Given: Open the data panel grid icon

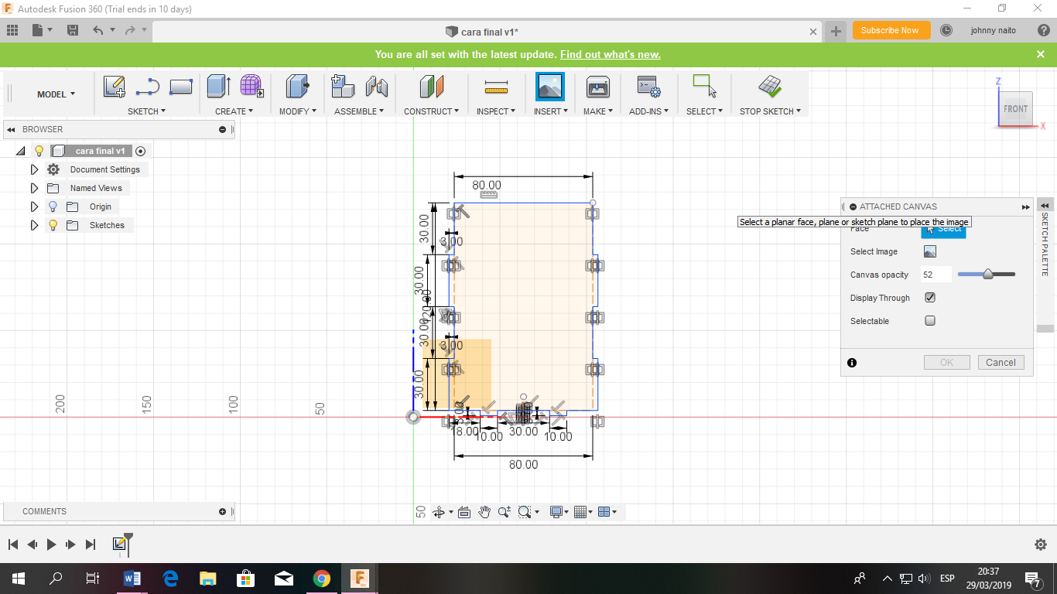Looking at the screenshot, I should [12, 30].
